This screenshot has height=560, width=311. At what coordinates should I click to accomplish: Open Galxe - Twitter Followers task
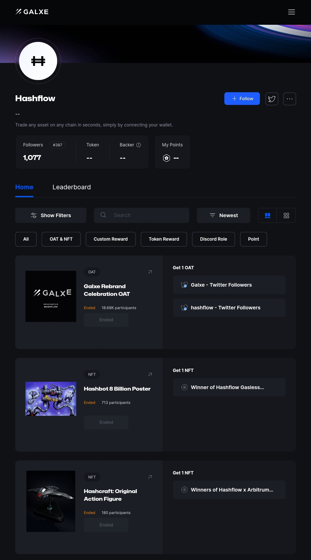(x=229, y=285)
